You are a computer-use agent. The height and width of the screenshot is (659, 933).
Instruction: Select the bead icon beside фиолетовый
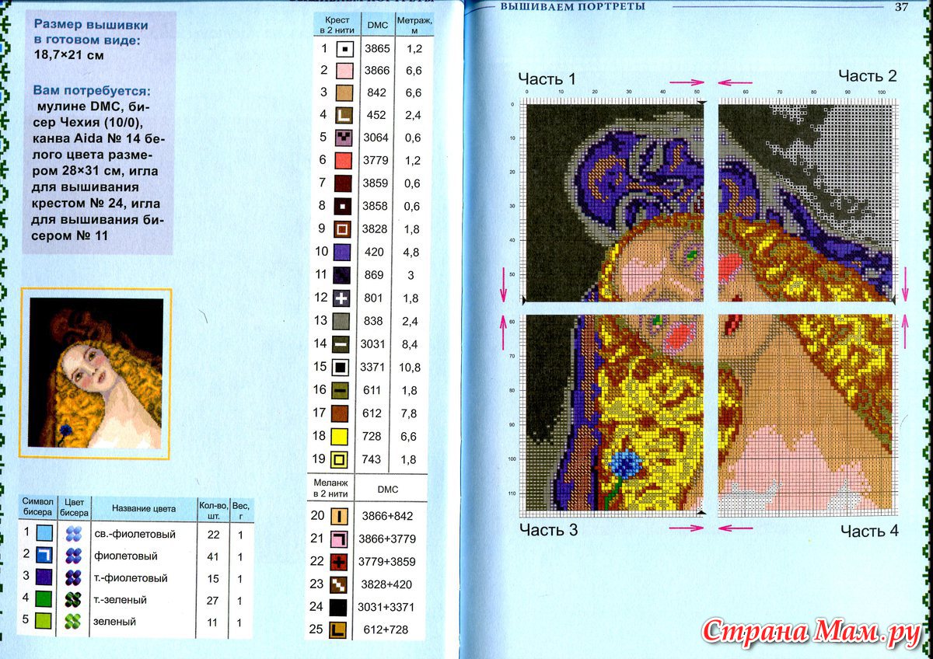click(x=74, y=556)
